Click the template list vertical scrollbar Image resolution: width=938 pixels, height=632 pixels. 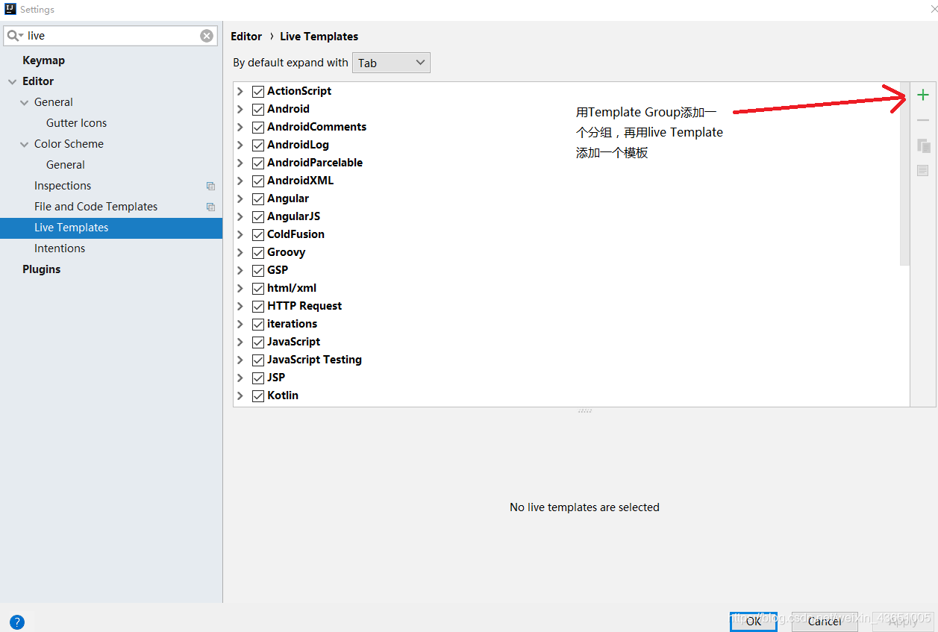point(904,174)
